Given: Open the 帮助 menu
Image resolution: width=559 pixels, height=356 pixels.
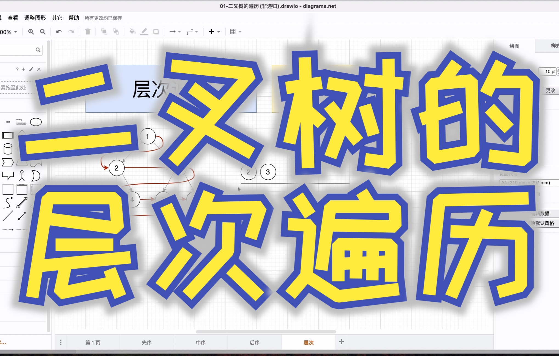Looking at the screenshot, I should pyautogui.click(x=74, y=18).
